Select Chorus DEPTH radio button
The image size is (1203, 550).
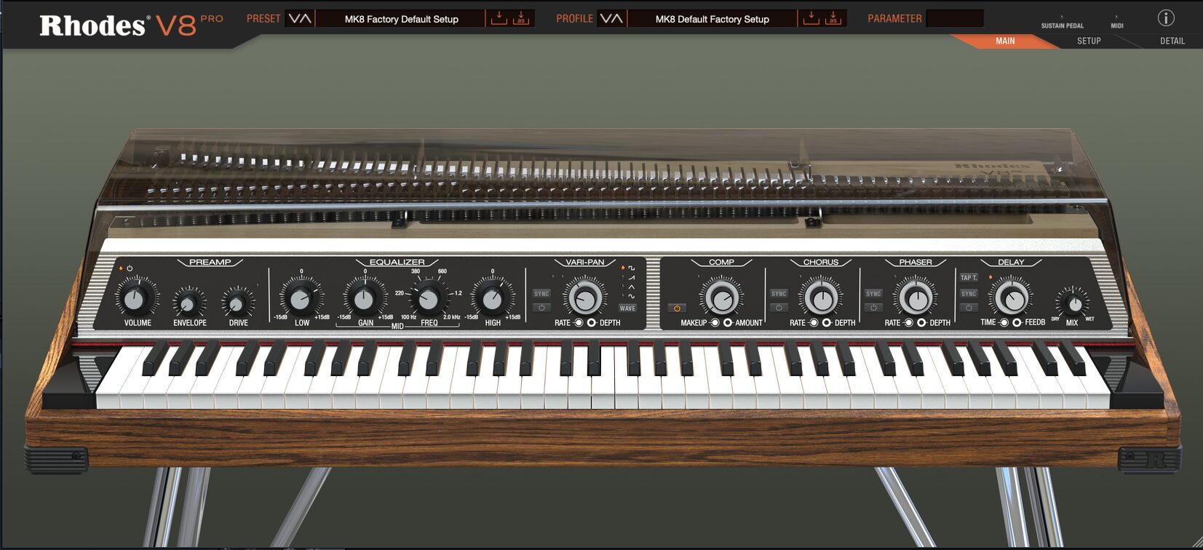[x=827, y=322]
